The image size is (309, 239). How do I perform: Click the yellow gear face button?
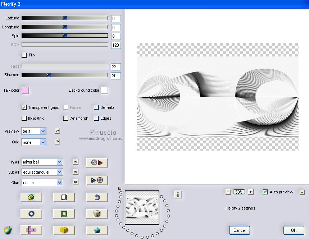pos(31,197)
